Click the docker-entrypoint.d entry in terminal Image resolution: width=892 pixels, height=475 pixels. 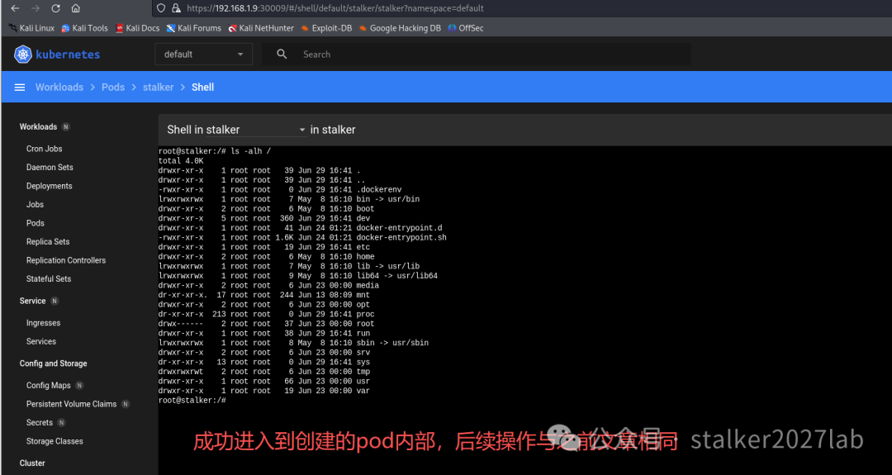pos(400,227)
